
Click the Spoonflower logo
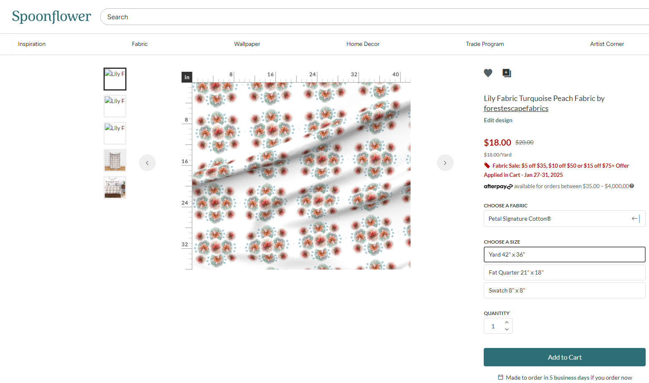tap(51, 17)
